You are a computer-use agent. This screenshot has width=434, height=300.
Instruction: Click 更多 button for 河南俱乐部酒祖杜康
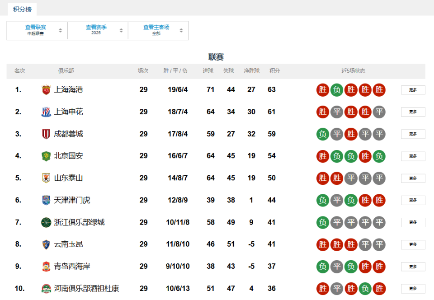point(413,288)
